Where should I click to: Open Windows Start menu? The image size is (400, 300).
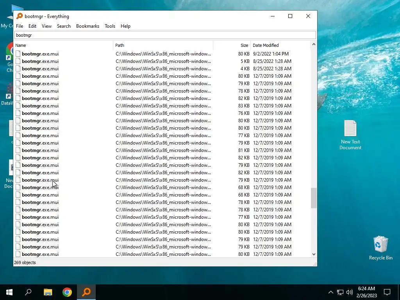tap(9, 292)
